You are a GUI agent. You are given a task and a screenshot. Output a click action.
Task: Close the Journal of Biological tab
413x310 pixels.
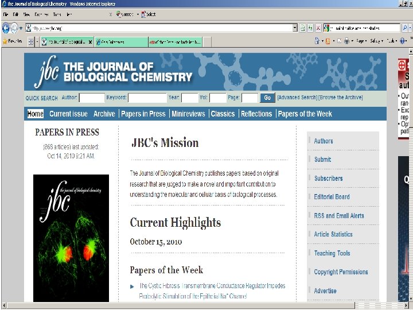pos(91,42)
